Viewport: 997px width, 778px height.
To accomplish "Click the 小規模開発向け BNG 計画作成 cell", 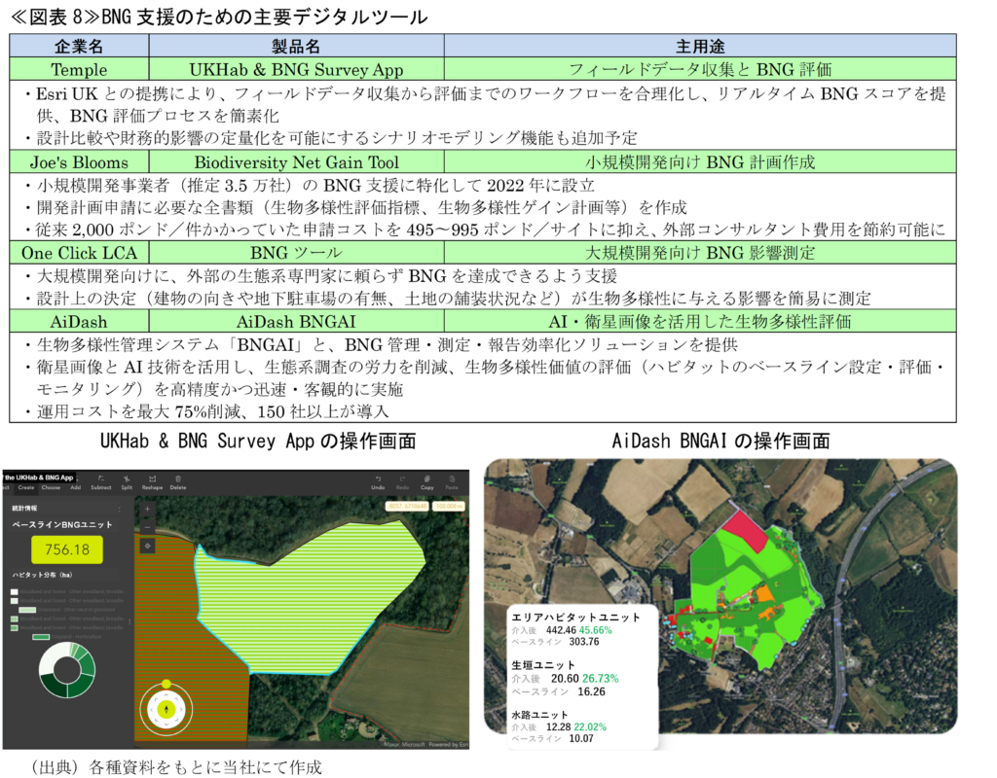I will 700,162.
